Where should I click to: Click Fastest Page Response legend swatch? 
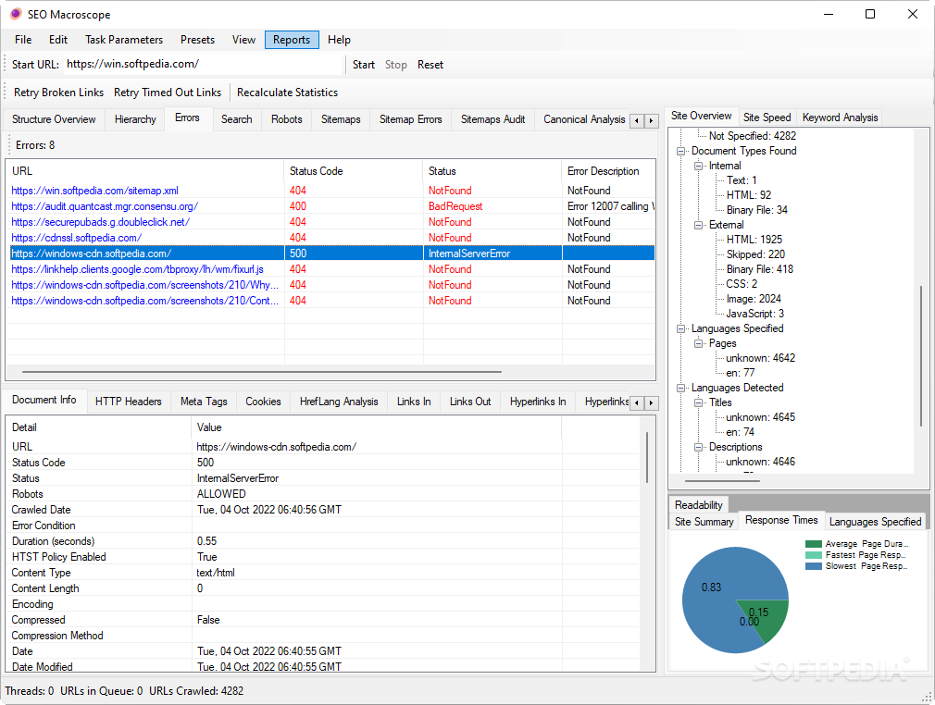point(814,555)
